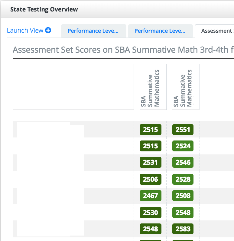Click score badge 2530

(150, 213)
